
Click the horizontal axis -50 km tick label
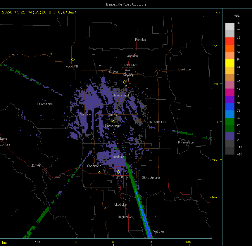pos(75,242)
